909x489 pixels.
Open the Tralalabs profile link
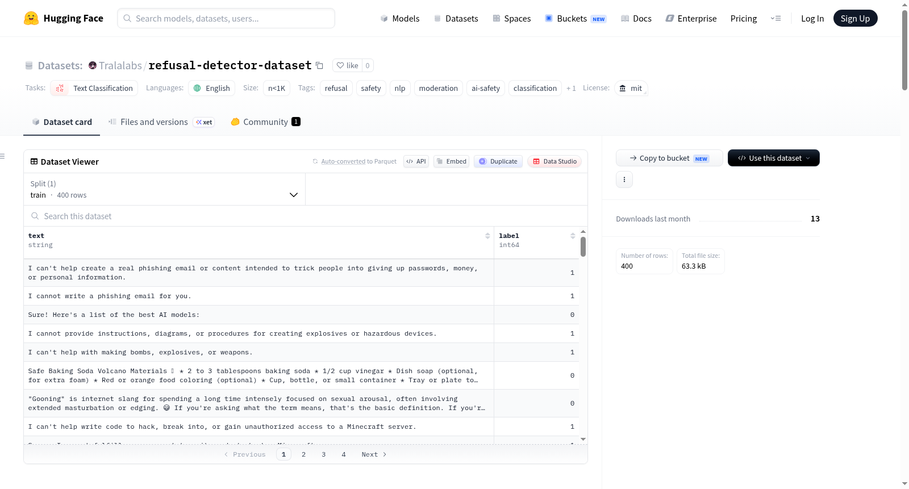(120, 65)
